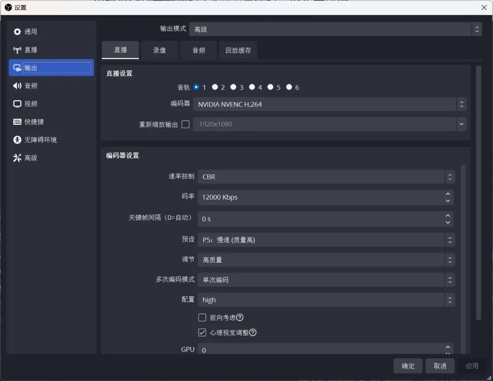
Task: Expand the 速率控制 CBR dropdown
Action: click(x=326, y=177)
